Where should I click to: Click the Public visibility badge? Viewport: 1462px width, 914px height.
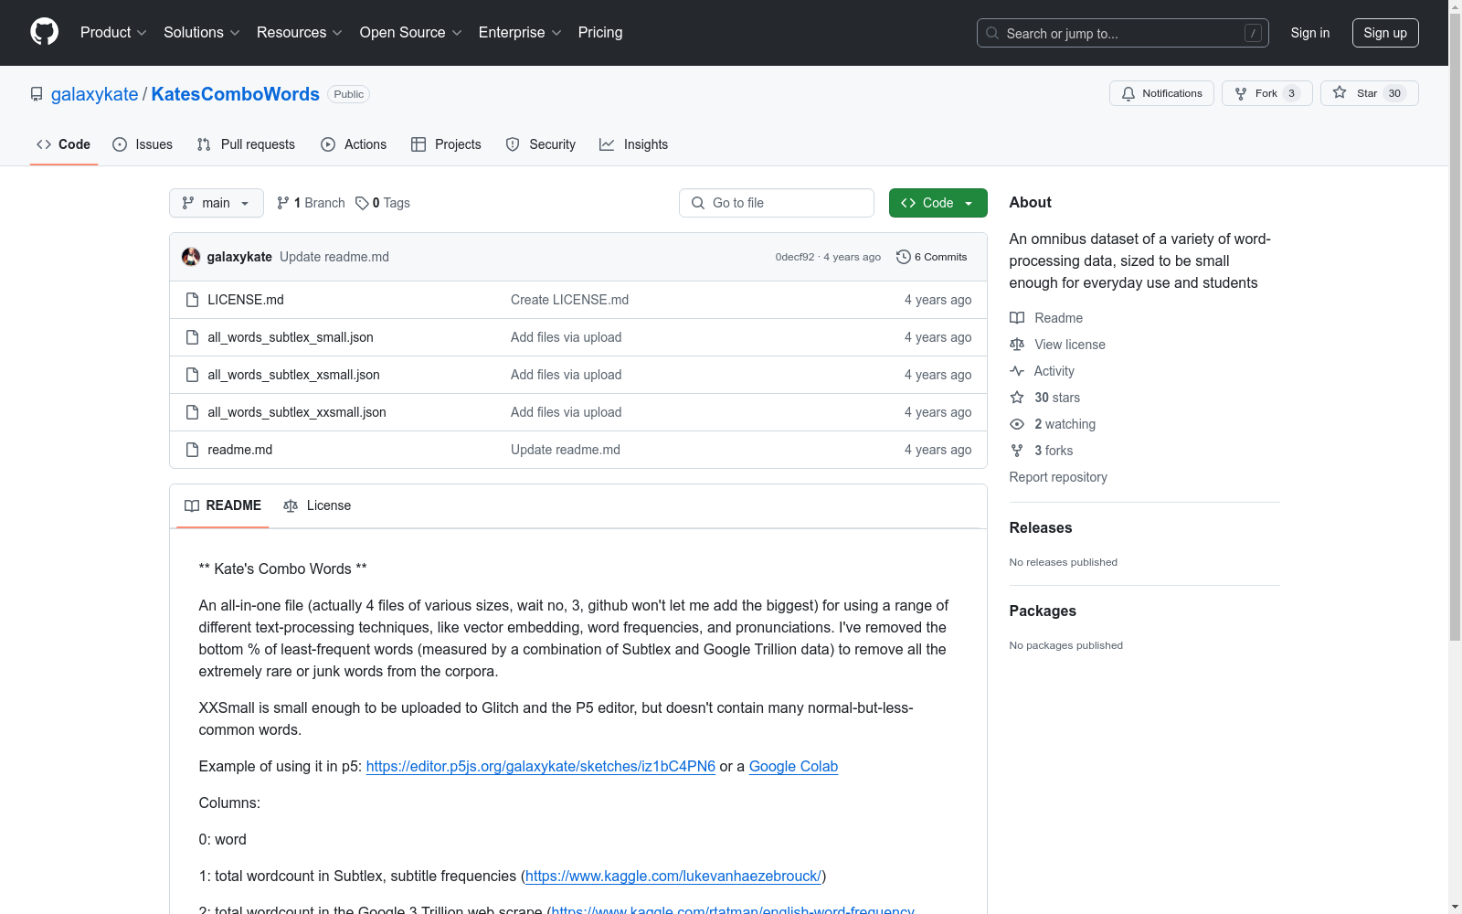point(348,94)
